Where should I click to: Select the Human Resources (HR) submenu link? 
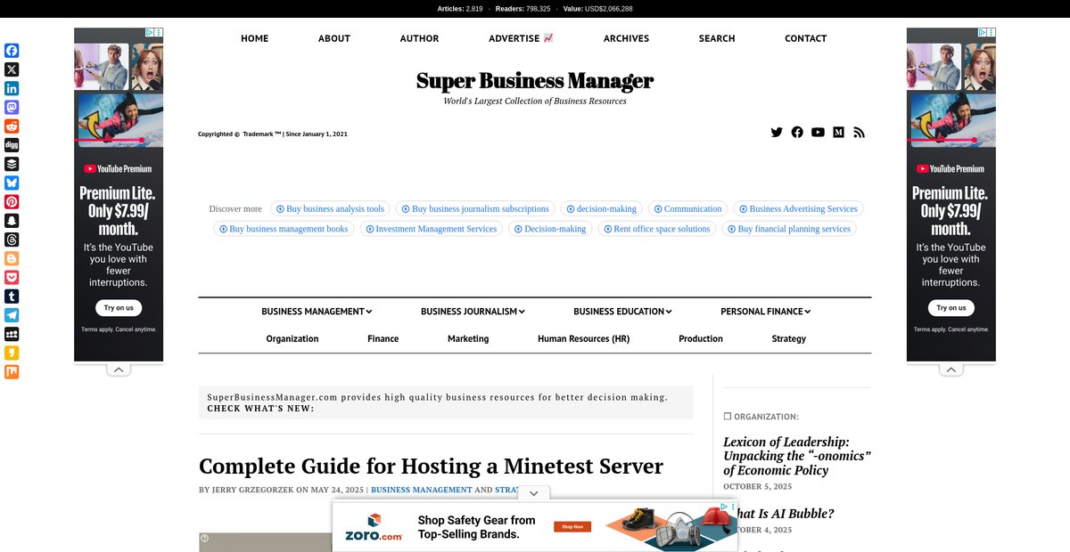click(583, 338)
